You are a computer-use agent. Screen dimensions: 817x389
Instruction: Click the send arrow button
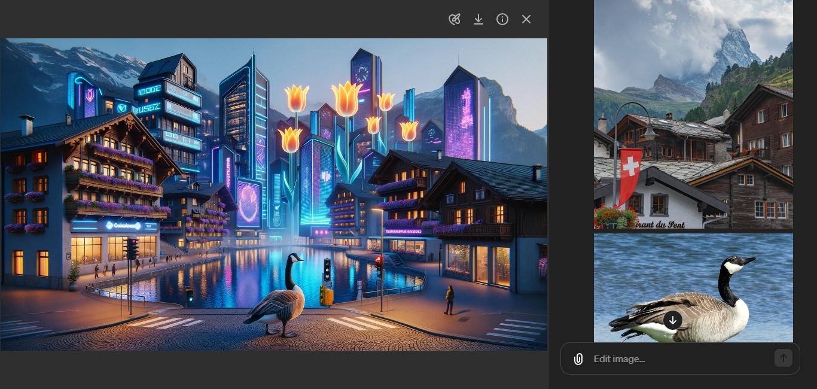pos(784,358)
